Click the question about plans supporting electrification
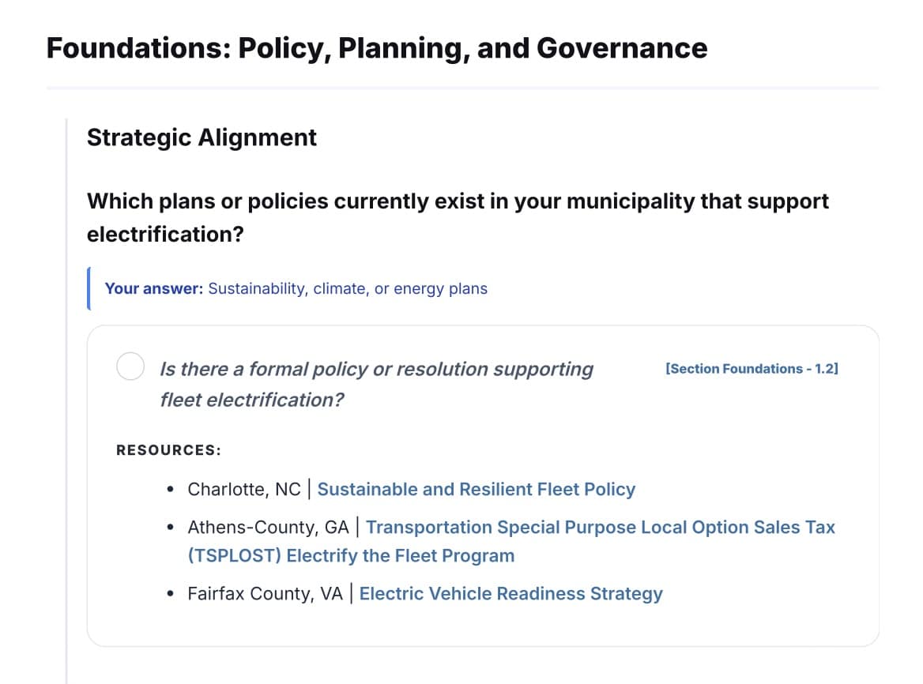Screen dimensions: 923x684 [x=458, y=218]
